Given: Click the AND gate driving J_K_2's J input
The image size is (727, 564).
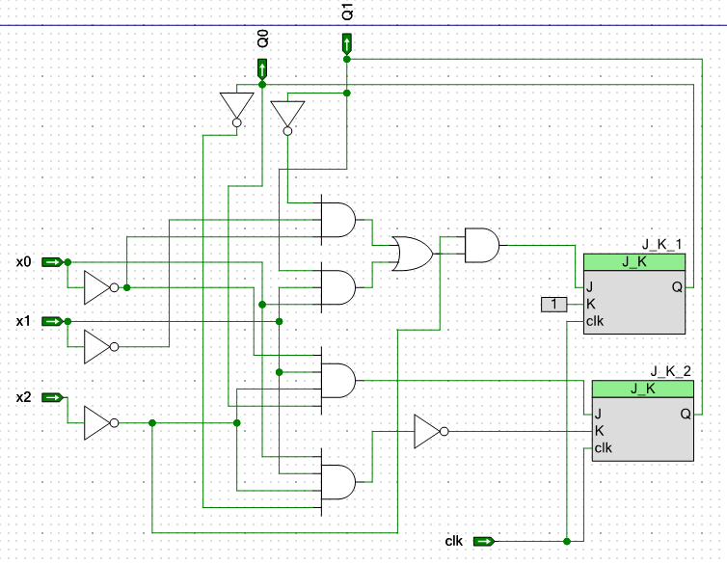Looking at the screenshot, I should (x=337, y=380).
